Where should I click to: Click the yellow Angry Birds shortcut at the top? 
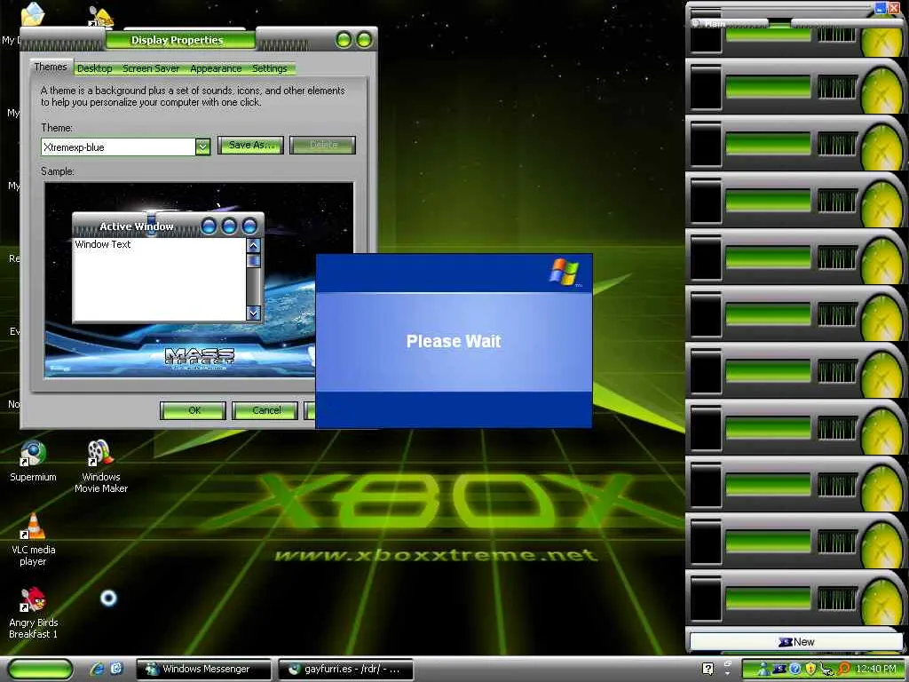101,16
